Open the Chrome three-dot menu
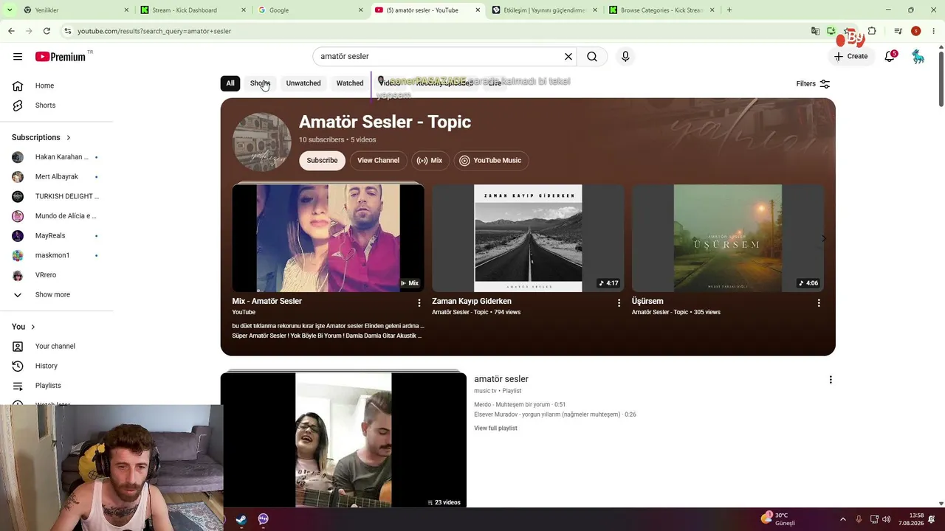The image size is (945, 531). click(933, 31)
